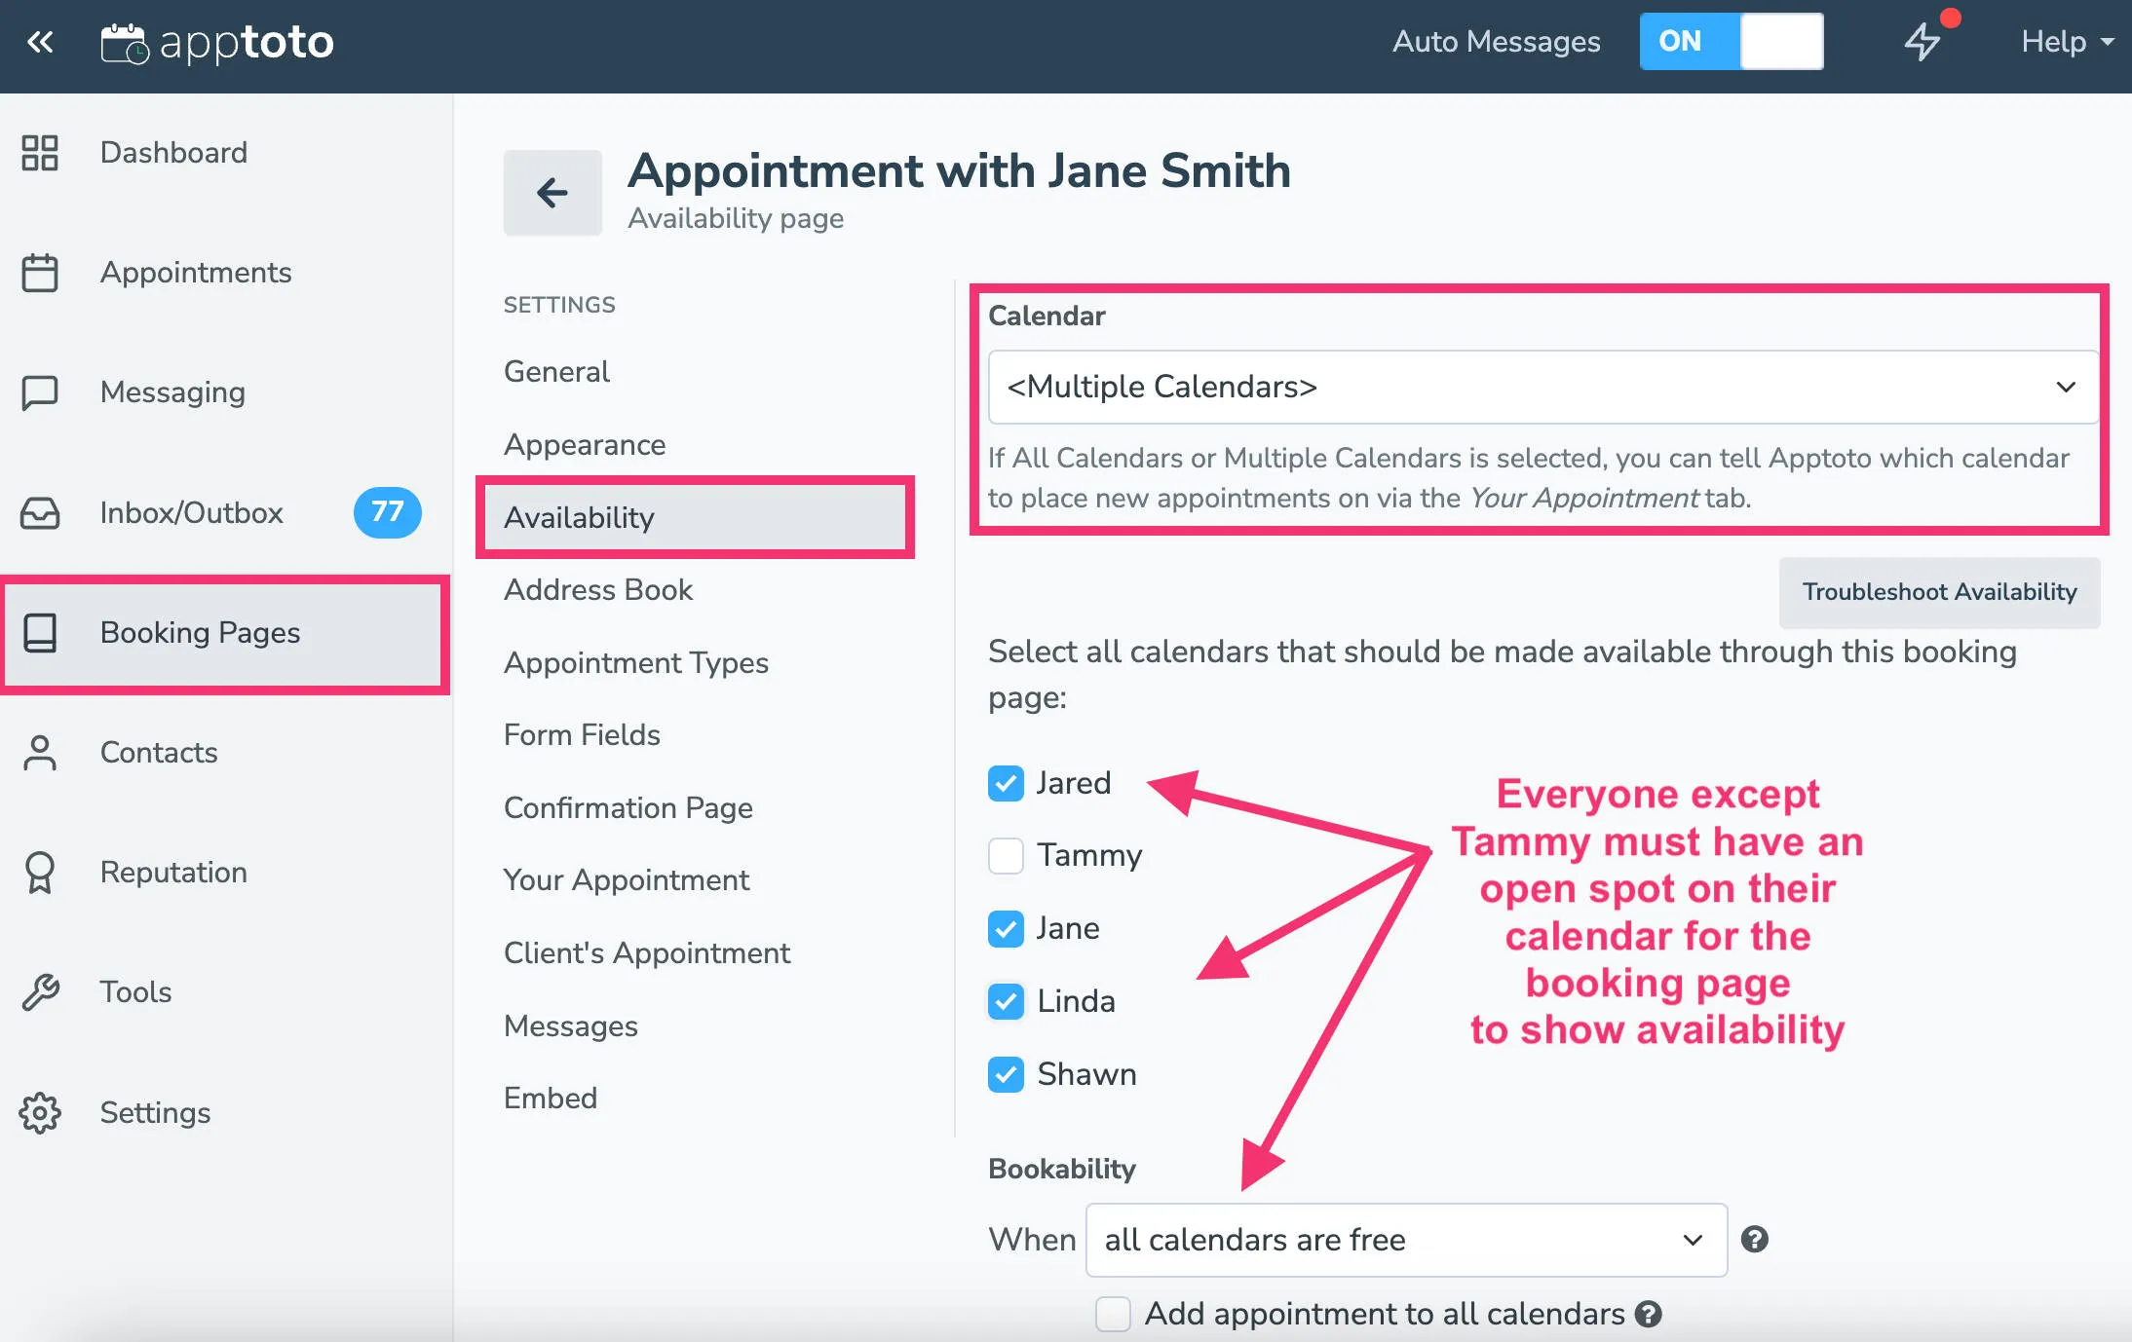Open Contacts using the person icon

[x=40, y=752]
